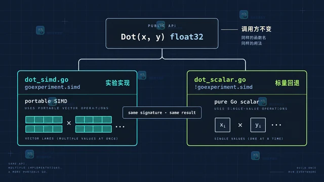Click the 'portable SIMD' heading
The height and width of the screenshot is (182, 324).
[46, 101]
